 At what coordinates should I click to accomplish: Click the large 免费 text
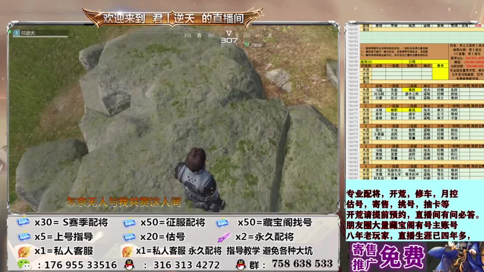(x=403, y=257)
